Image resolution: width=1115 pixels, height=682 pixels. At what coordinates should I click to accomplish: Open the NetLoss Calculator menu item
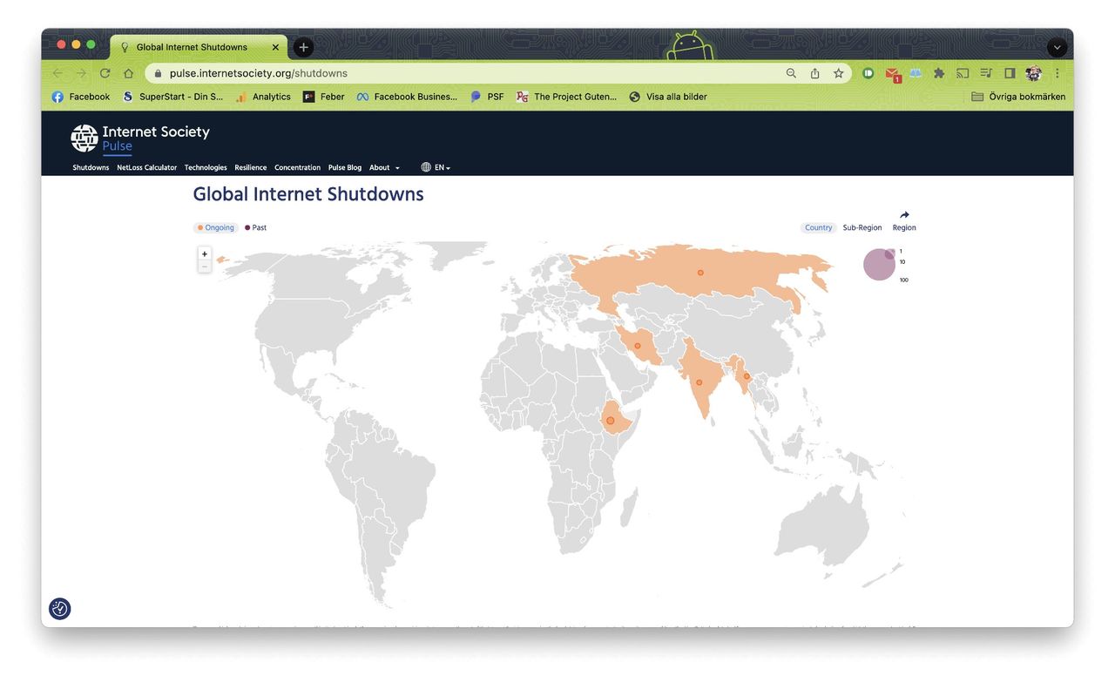point(146,167)
